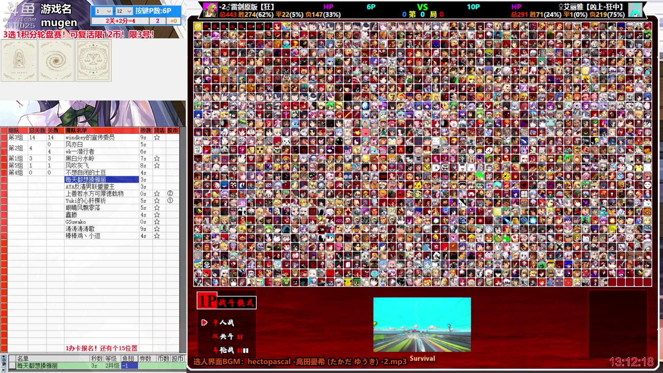Click the 总关数 column header
The image size is (663, 373).
click(x=37, y=130)
